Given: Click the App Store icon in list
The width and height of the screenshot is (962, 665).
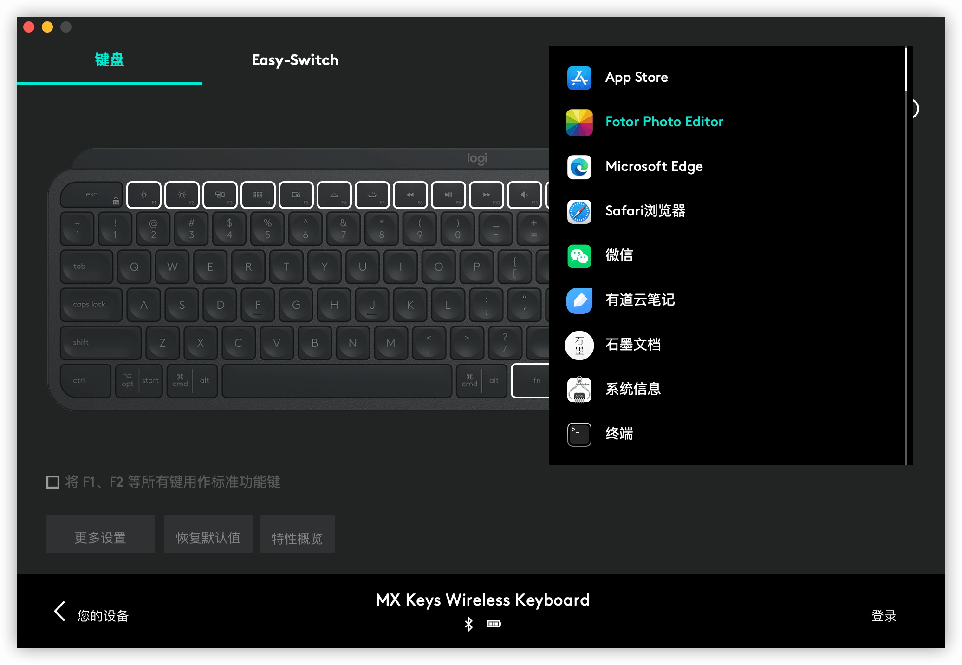Looking at the screenshot, I should pyautogui.click(x=579, y=78).
